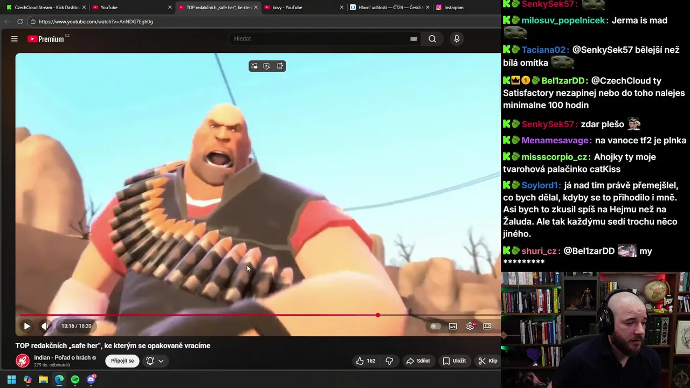
Task: Click the browser address bar URL
Action: coord(96,22)
